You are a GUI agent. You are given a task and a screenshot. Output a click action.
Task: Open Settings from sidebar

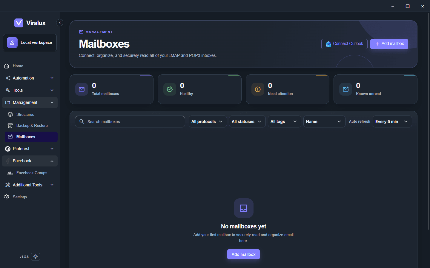pos(30,197)
